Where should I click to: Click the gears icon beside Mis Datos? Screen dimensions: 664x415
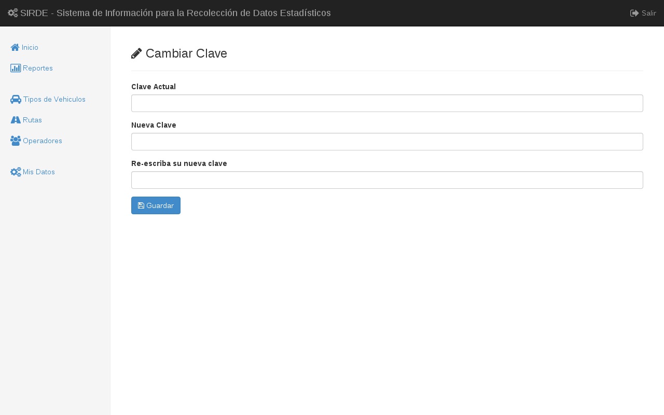(x=16, y=172)
